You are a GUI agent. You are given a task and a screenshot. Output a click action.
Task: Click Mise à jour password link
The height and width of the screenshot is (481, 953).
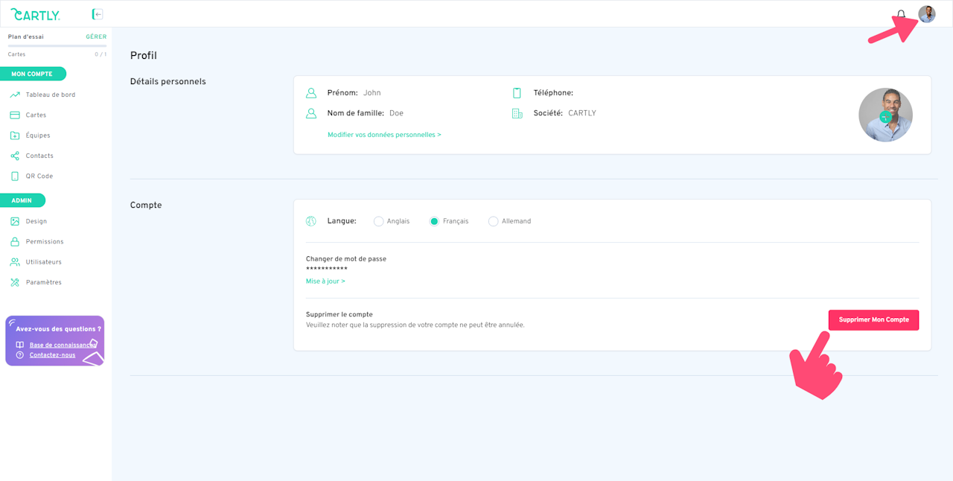coord(325,281)
